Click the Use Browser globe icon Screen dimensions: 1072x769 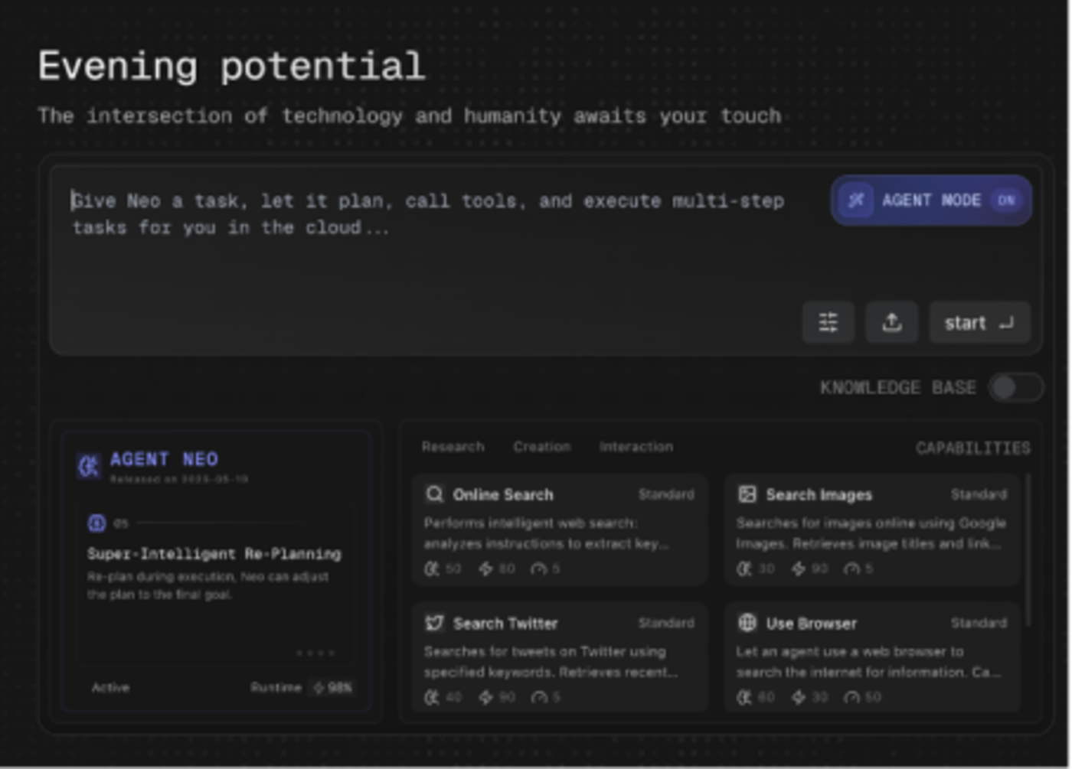pos(747,623)
